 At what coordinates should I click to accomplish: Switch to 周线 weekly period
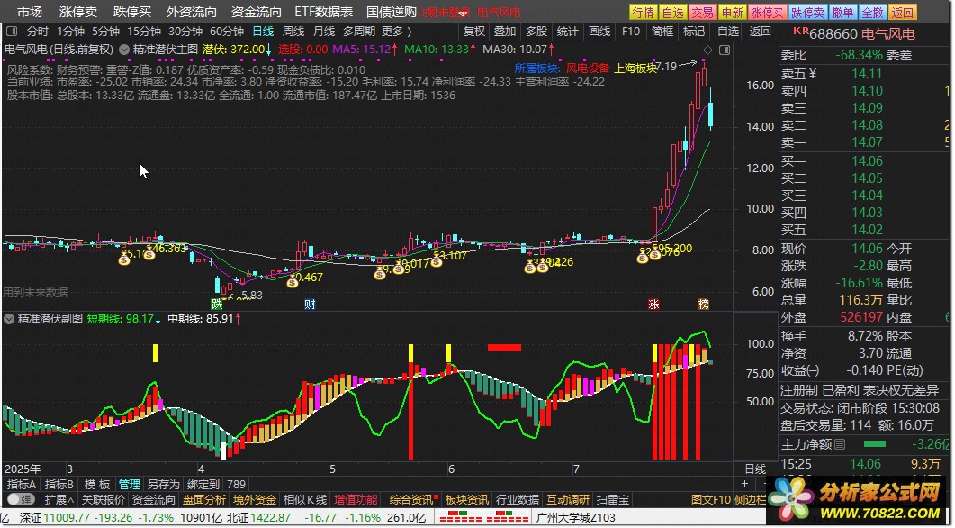click(293, 32)
